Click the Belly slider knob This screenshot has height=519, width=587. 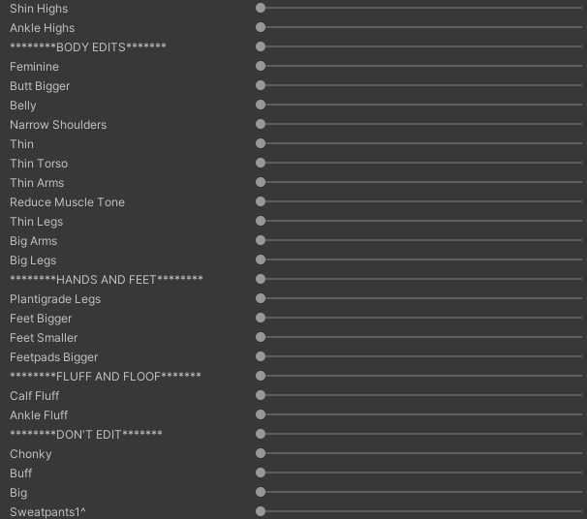point(261,105)
